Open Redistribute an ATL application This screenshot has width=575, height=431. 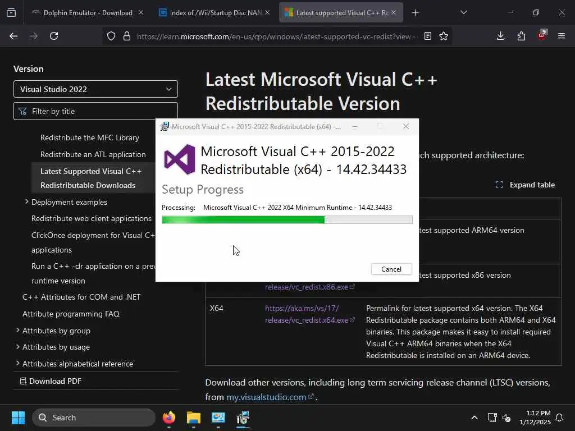[93, 154]
